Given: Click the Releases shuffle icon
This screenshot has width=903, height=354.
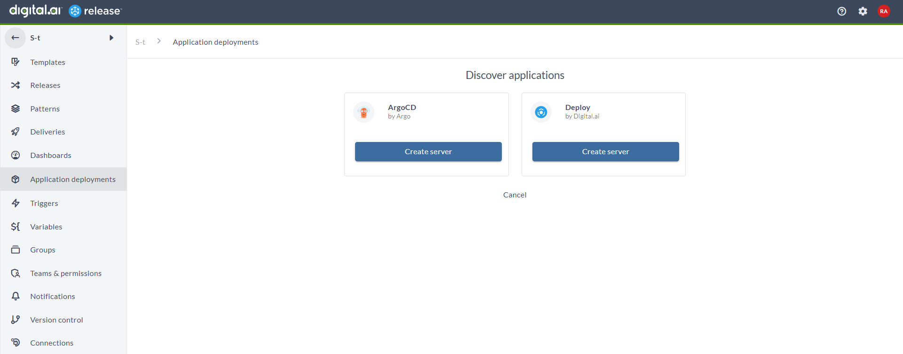Looking at the screenshot, I should point(16,85).
